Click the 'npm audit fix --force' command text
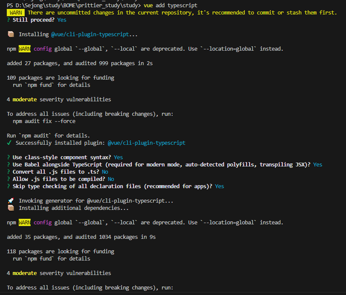Image resolution: width=346 pixels, height=295 pixels. pos(44,121)
